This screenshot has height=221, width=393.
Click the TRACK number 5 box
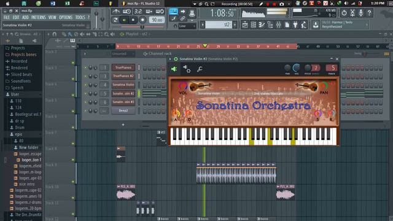coord(332,68)
